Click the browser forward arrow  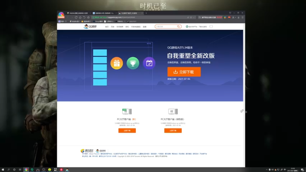pyautogui.click(x=72, y=17)
